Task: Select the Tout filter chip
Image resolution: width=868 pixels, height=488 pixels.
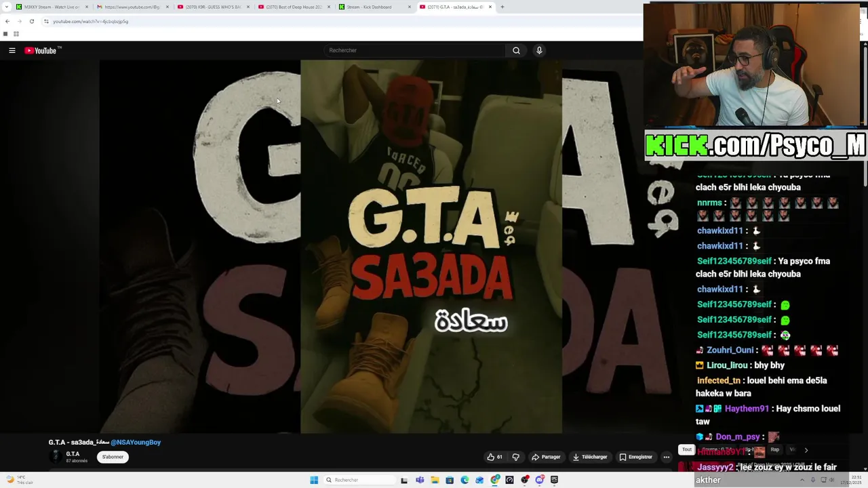Action: pos(687,449)
